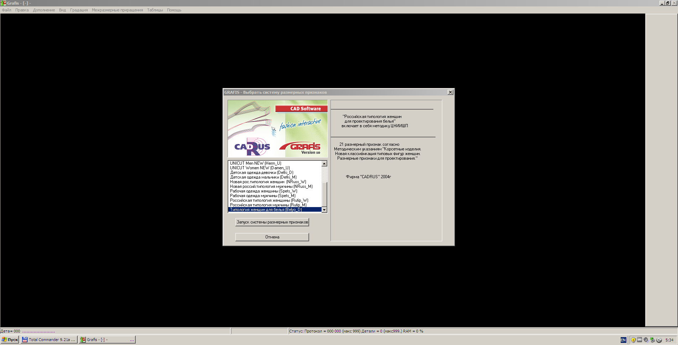Select Детская одежда мальчики (Detki_M)
The height and width of the screenshot is (345, 678).
pyautogui.click(x=275, y=177)
